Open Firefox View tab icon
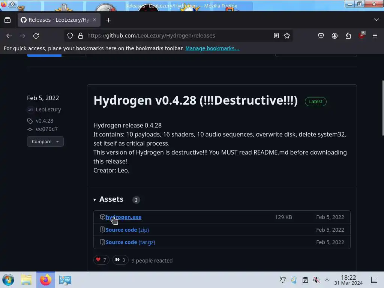 point(7,20)
